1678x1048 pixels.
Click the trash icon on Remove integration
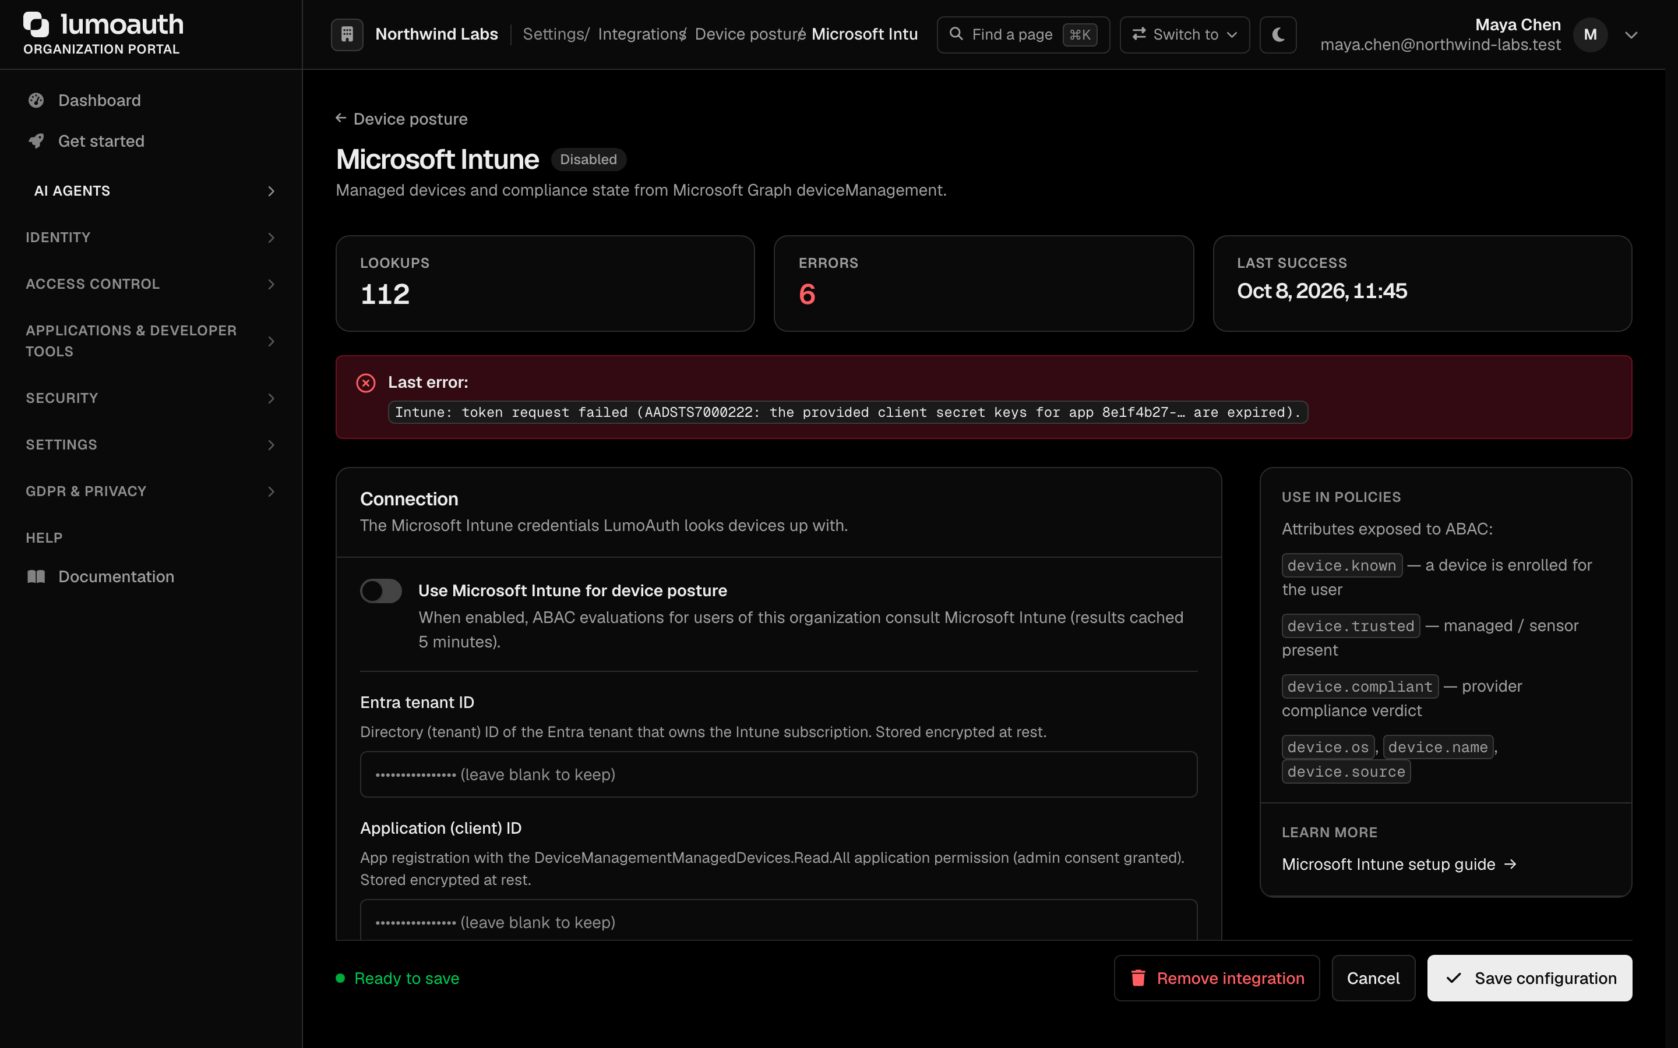(1138, 978)
